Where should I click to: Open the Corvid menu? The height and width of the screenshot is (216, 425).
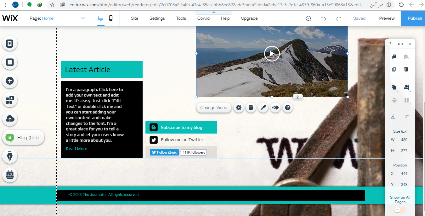pyautogui.click(x=203, y=18)
